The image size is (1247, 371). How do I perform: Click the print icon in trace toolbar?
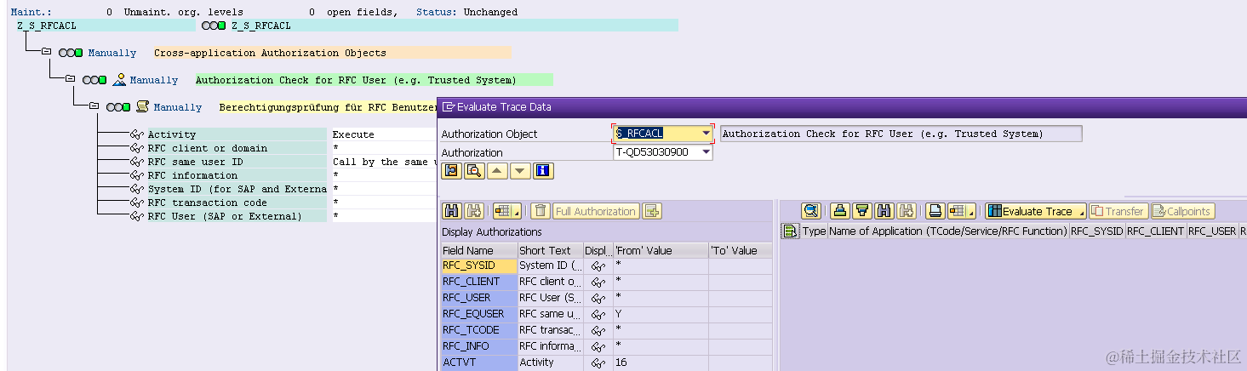pyautogui.click(x=935, y=211)
